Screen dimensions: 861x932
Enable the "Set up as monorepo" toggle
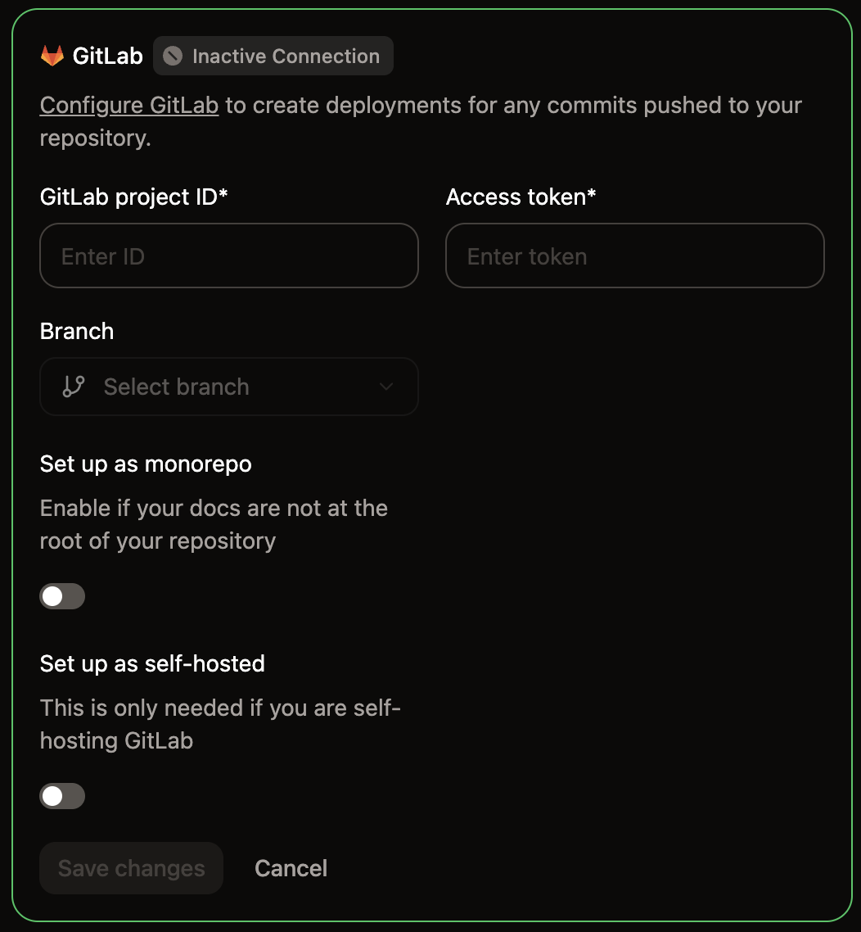[62, 595]
